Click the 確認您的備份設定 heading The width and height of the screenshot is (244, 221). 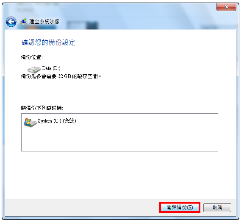tap(48, 42)
